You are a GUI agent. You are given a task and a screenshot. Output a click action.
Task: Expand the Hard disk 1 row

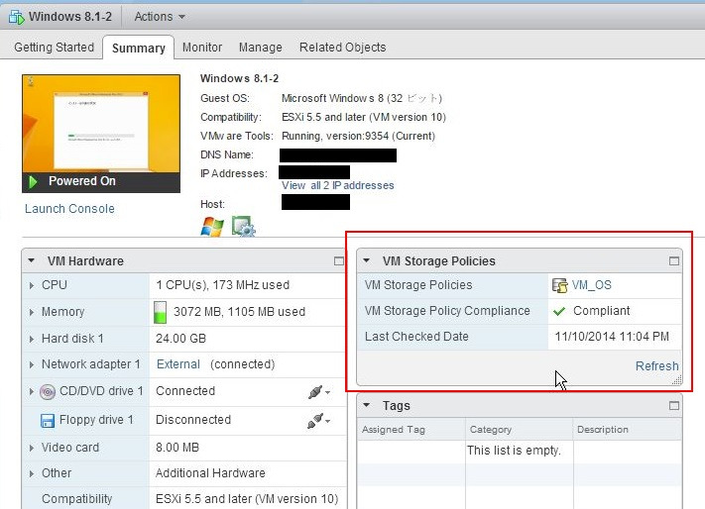point(31,339)
